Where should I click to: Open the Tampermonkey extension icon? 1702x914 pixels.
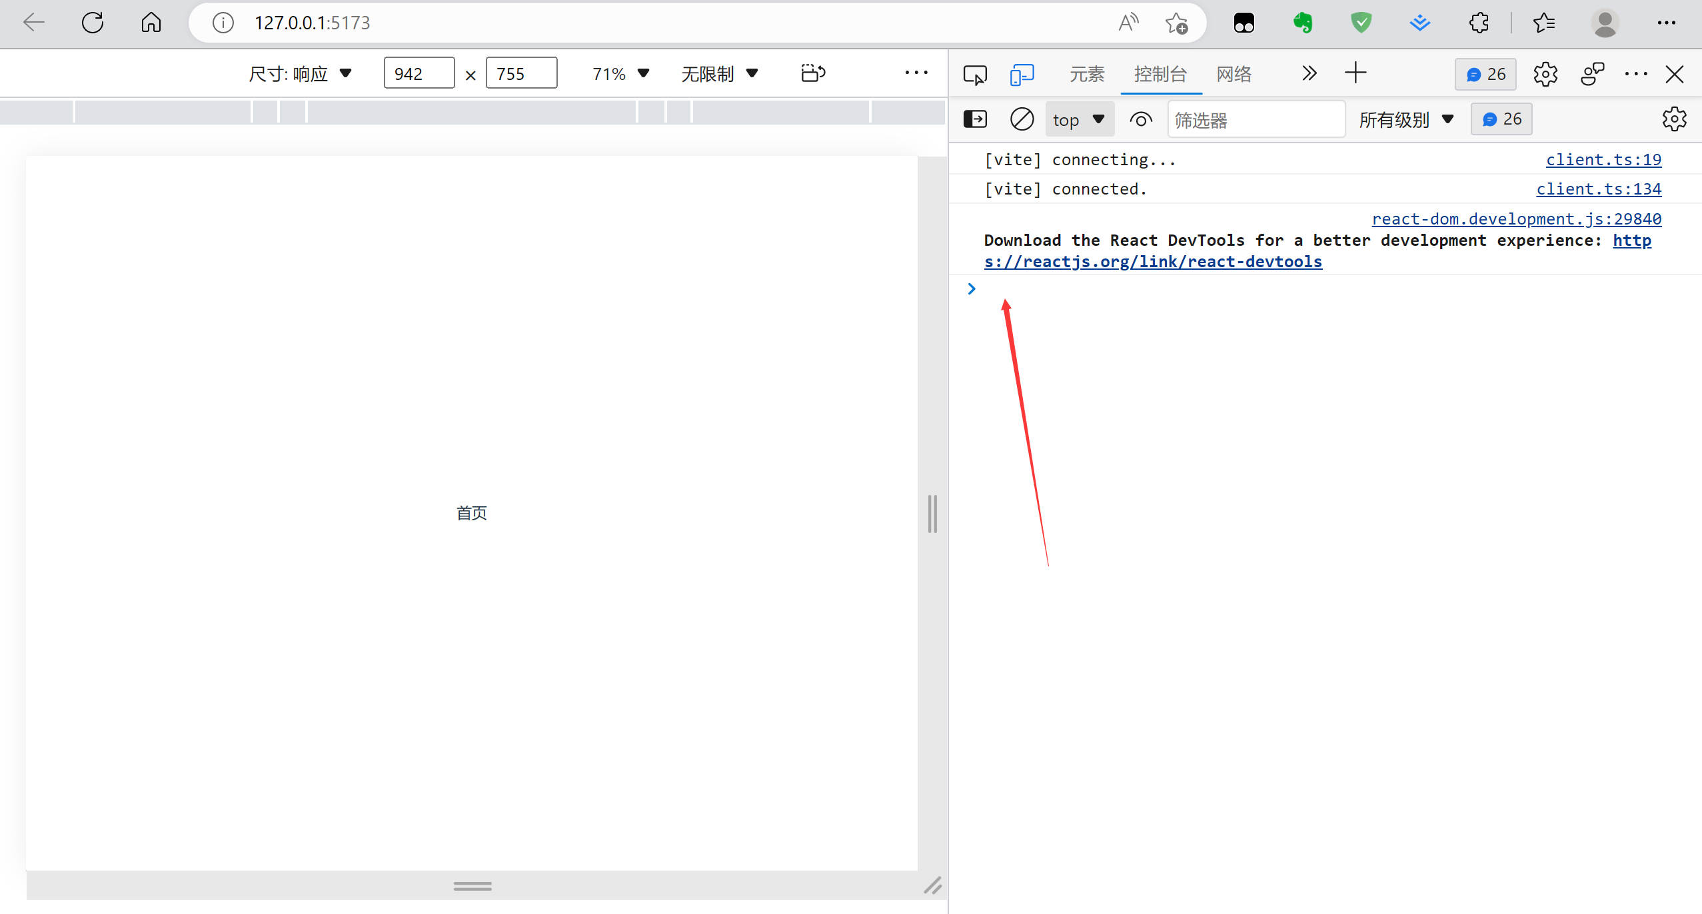point(1244,23)
